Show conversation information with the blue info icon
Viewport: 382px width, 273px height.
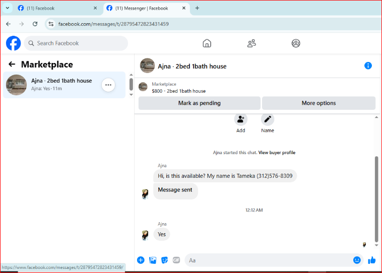point(368,65)
